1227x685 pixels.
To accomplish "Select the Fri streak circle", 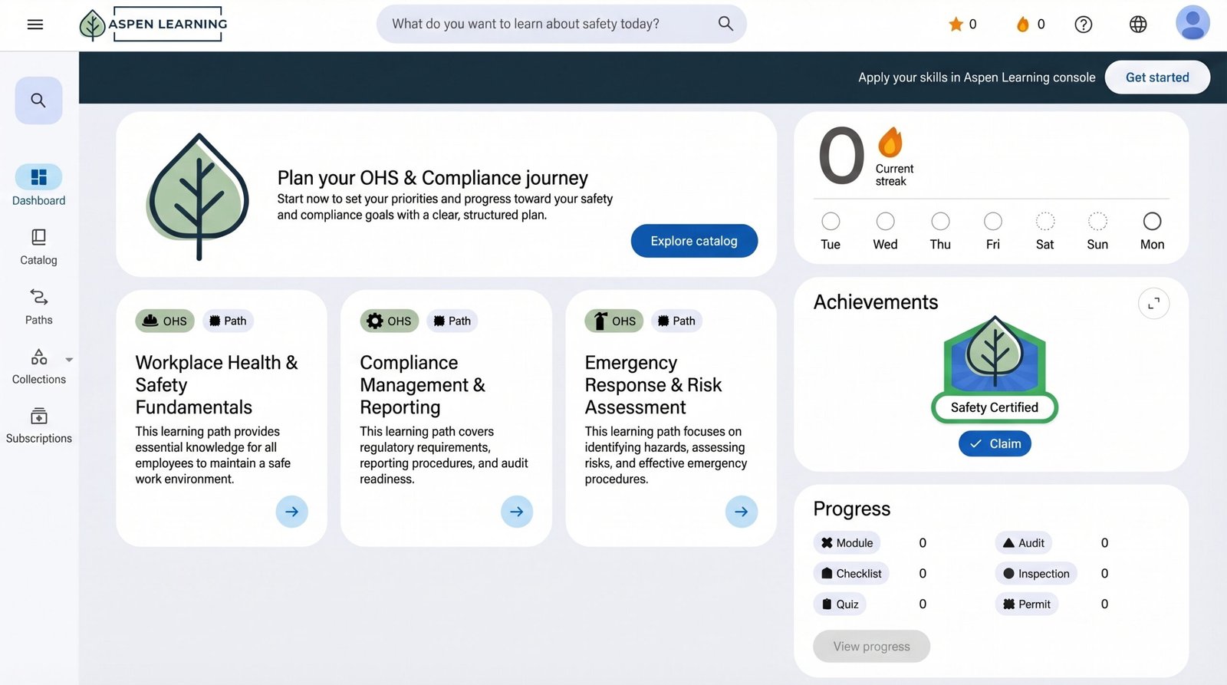I will point(993,222).
